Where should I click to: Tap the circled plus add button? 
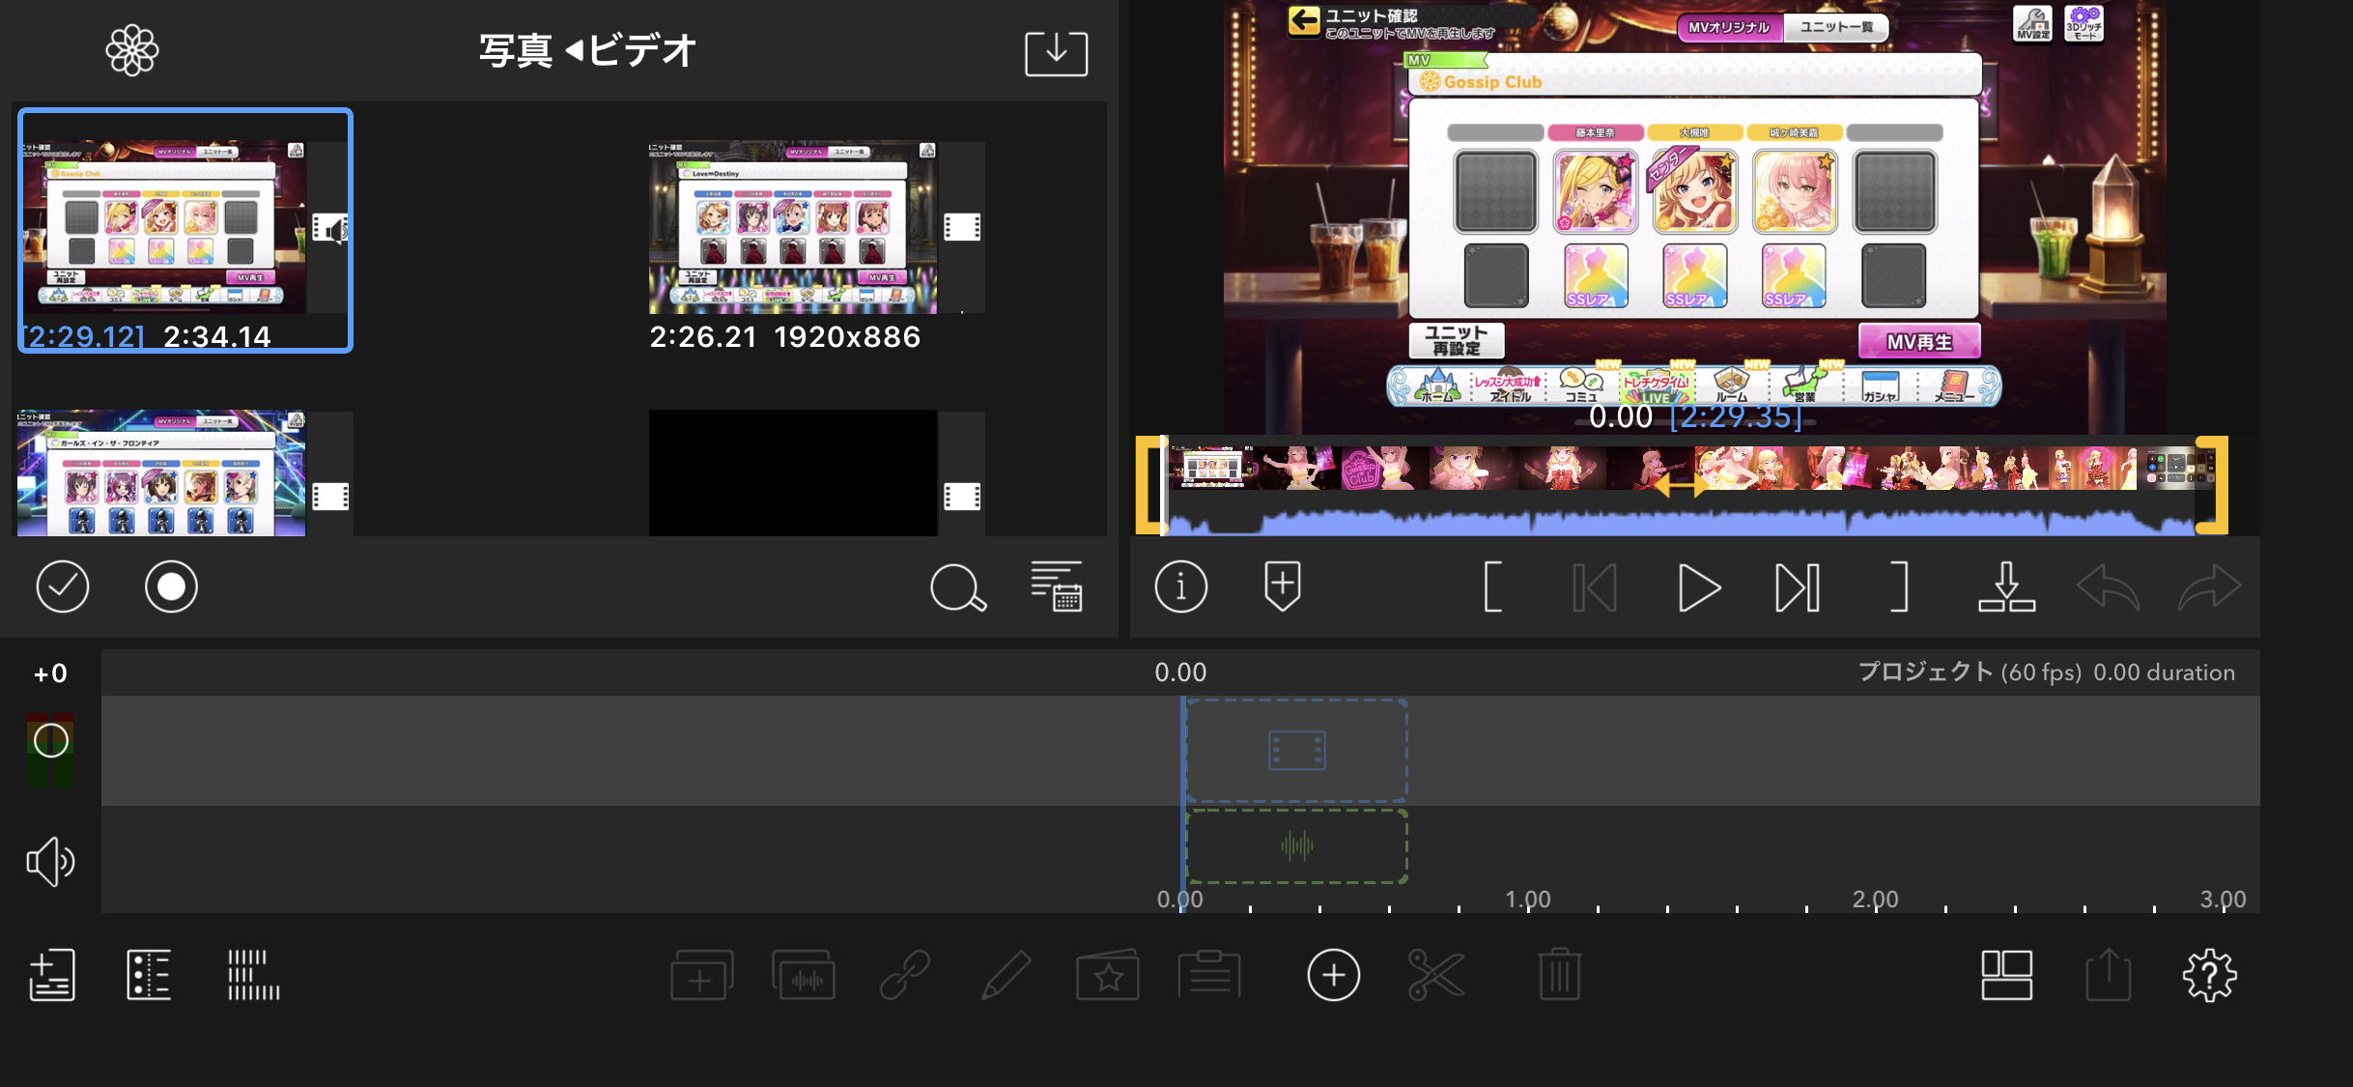click(1333, 975)
